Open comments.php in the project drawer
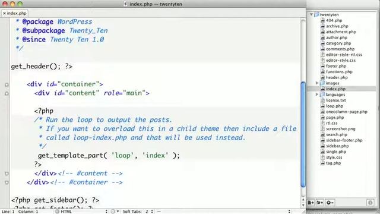Viewport: 380px width, 214px height. 340,49
